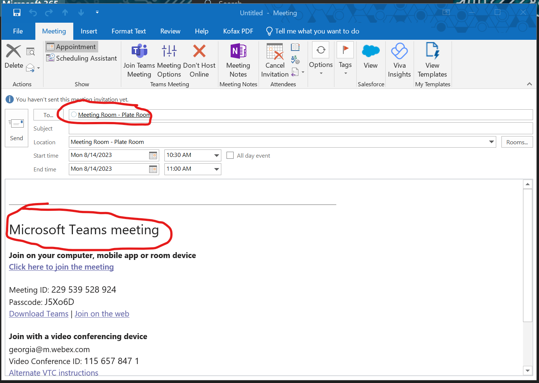Viewport: 539px width, 383px height.
Task: Click the Join on the web link
Action: pos(102,314)
